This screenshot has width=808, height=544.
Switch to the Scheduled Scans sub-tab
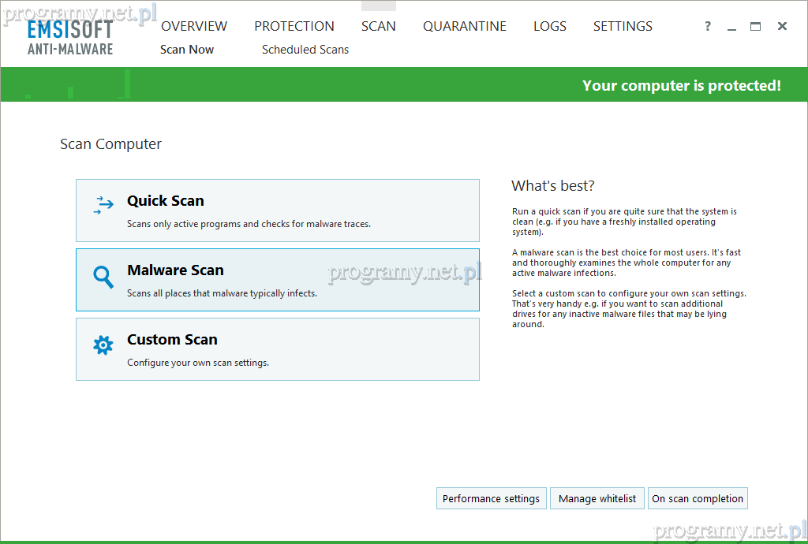(x=305, y=50)
